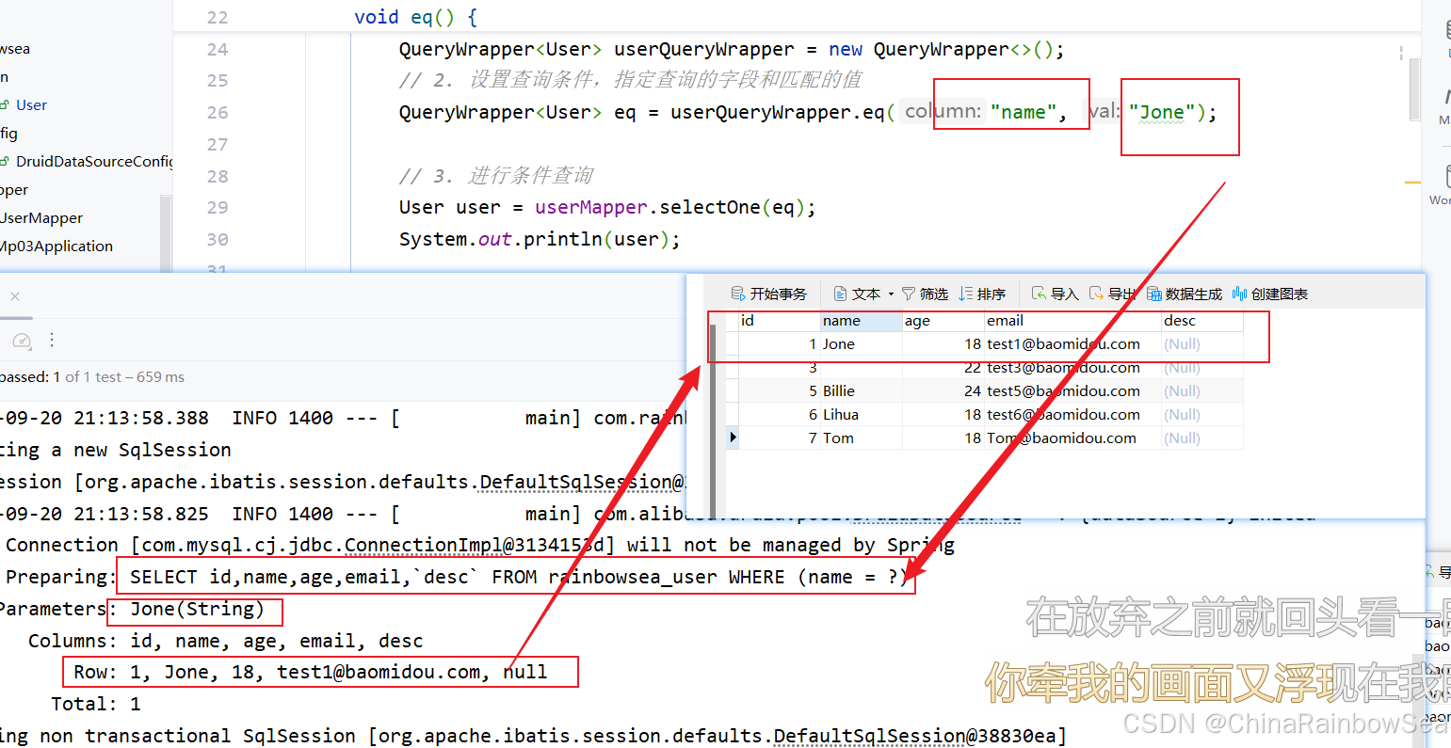Click the selectOne method call on line 29

coord(710,208)
